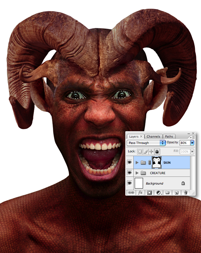Click the delete layer trash icon
Image resolution: width=201 pixels, height=253 pixels.
[186, 193]
